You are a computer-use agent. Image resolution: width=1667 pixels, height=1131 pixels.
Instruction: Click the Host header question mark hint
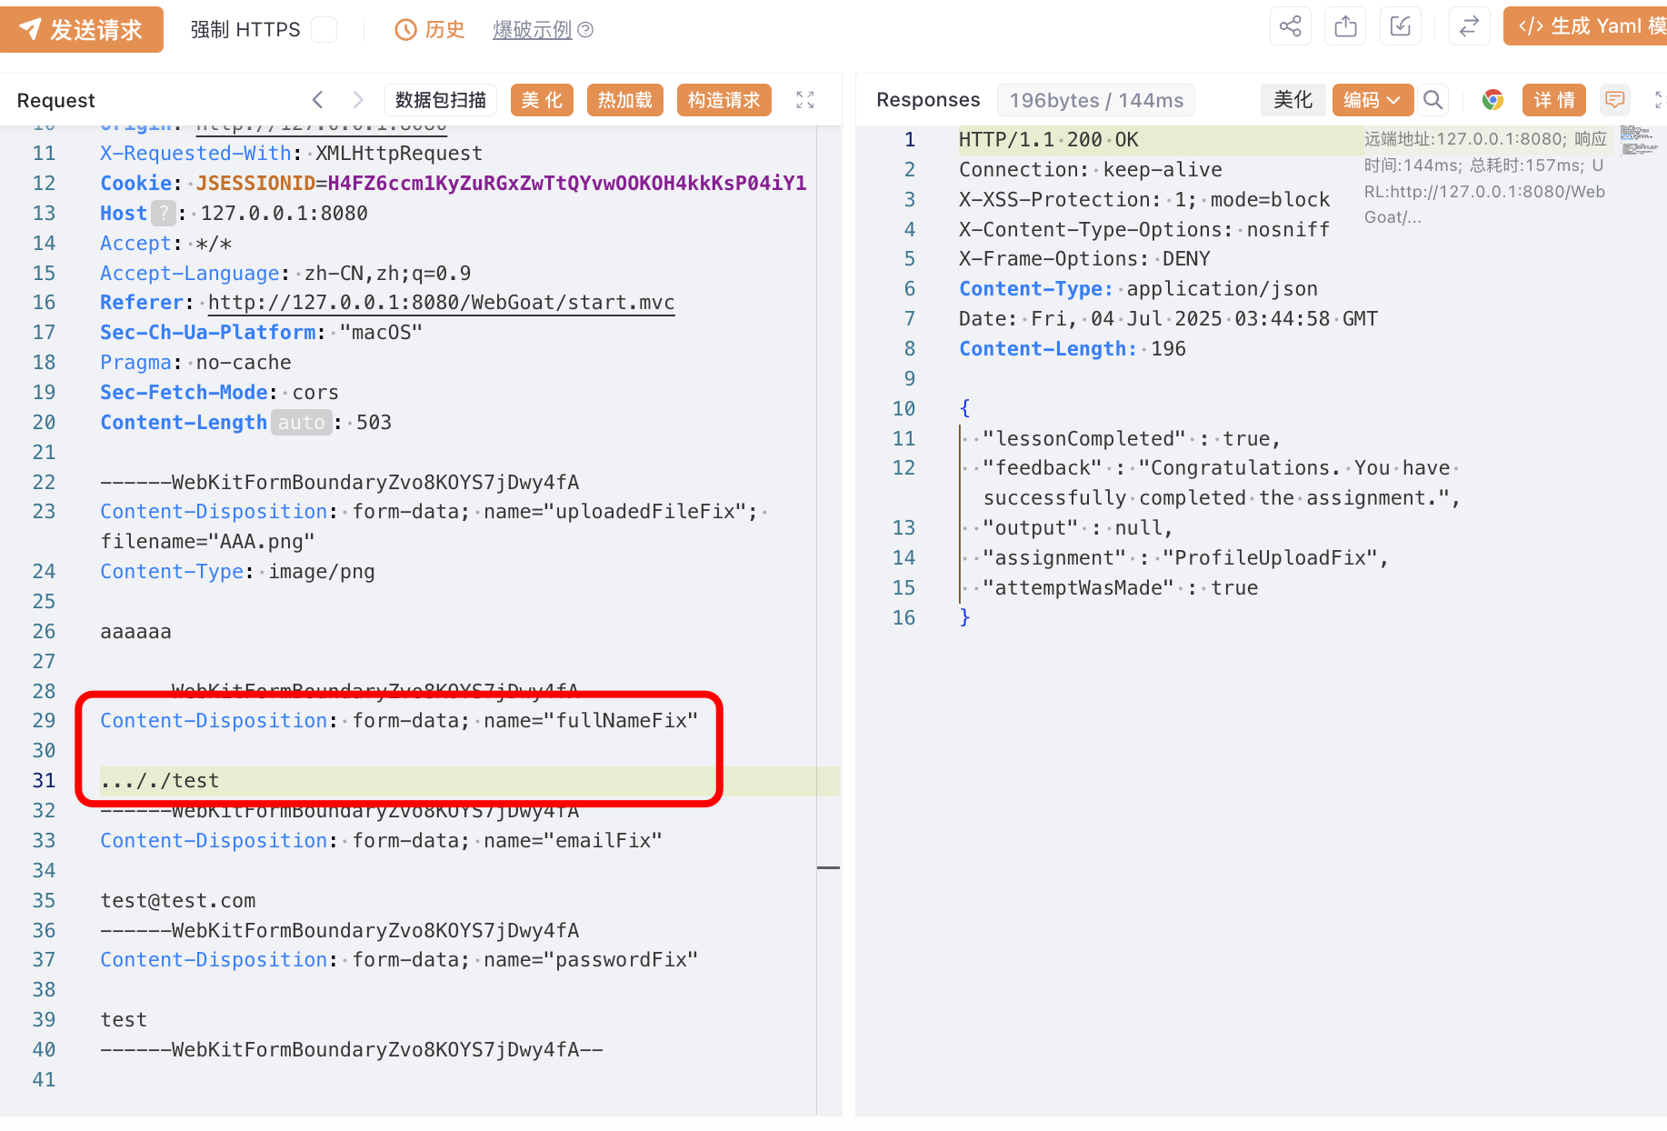[163, 214]
